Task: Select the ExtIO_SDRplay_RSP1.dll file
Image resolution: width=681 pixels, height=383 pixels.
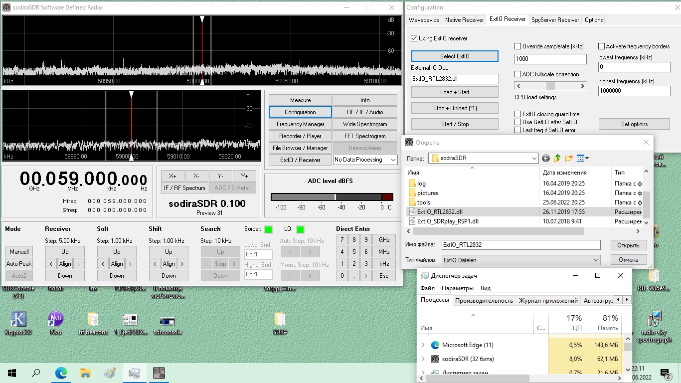Action: pos(448,221)
